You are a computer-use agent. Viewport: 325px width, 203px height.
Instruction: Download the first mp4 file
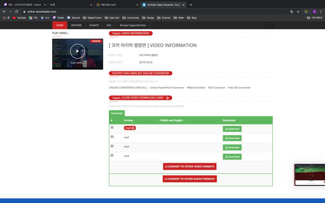click(232, 129)
